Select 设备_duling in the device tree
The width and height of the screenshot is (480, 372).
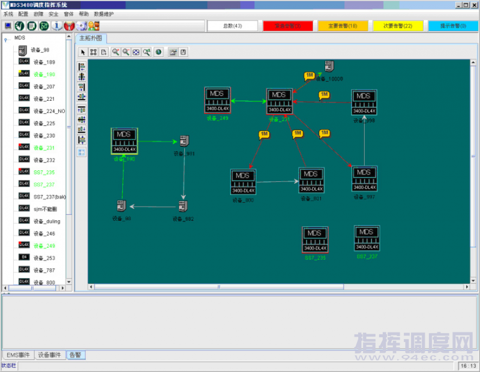click(47, 221)
